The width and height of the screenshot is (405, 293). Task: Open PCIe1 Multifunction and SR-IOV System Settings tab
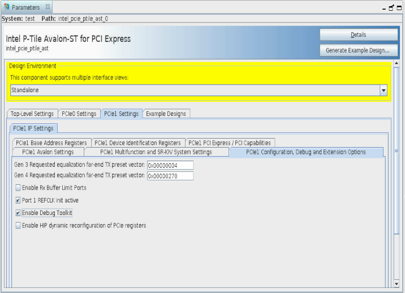coord(156,152)
